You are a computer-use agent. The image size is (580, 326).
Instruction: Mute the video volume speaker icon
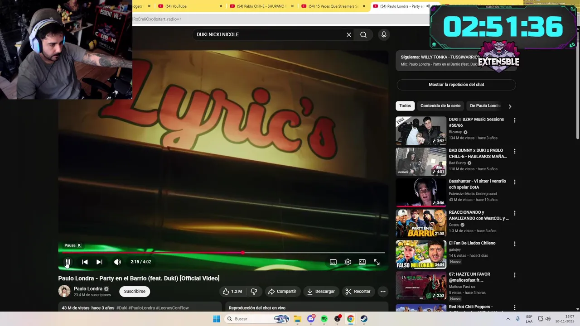pyautogui.click(x=117, y=262)
